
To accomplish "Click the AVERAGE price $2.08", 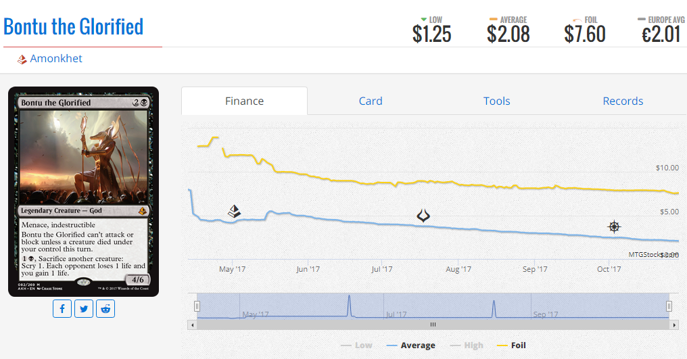I will 508,34.
